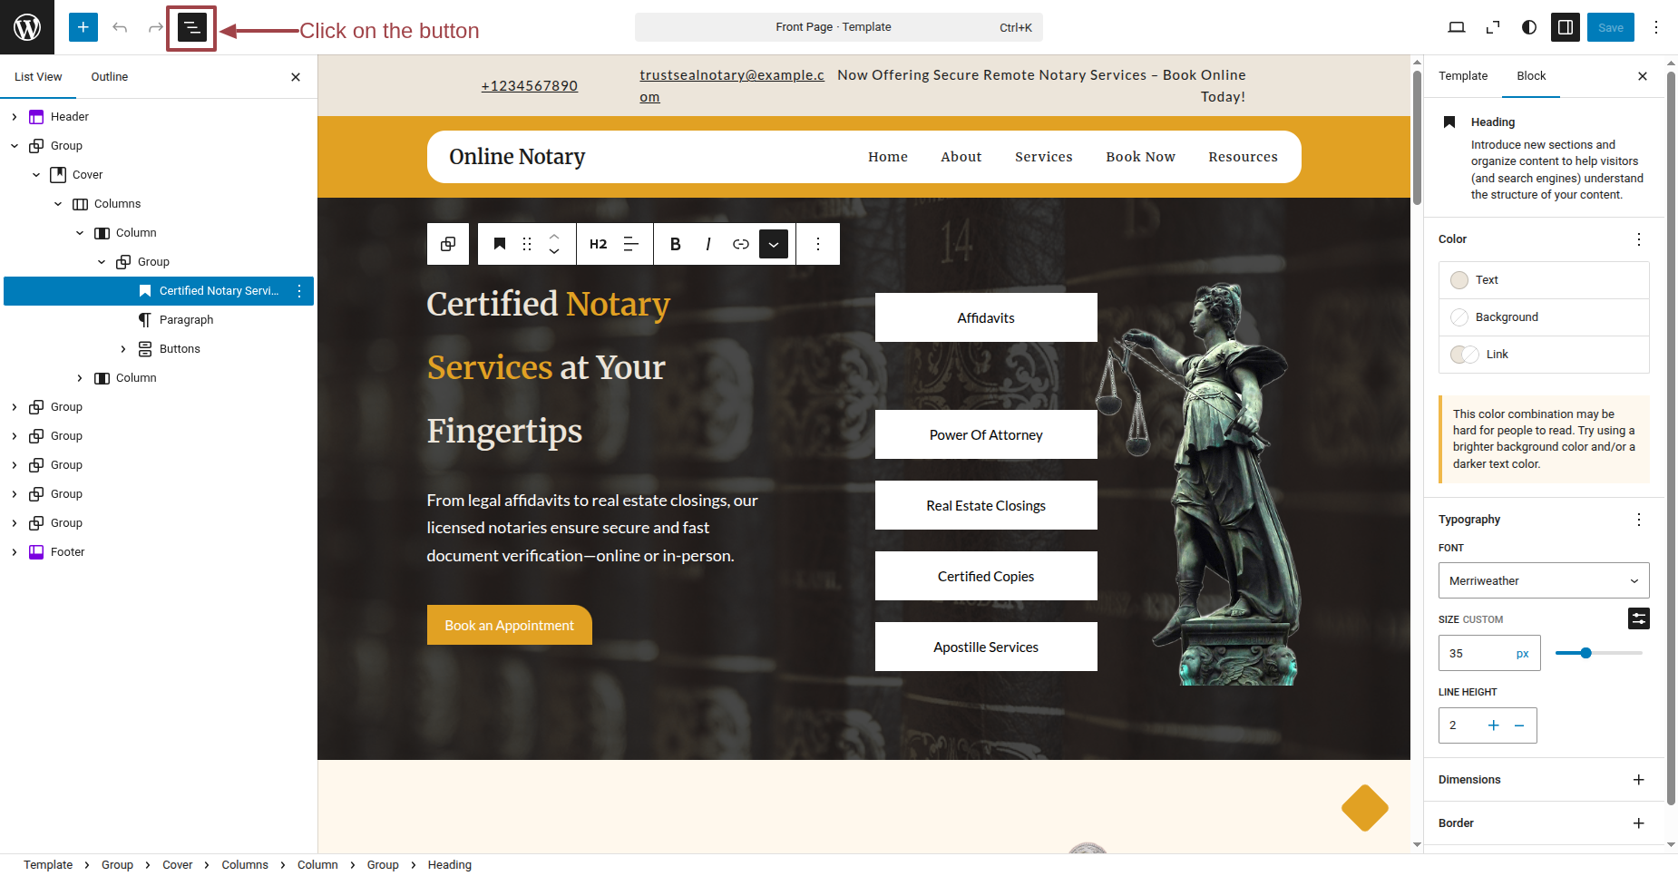Change text alignment in block toolbar

pos(631,244)
